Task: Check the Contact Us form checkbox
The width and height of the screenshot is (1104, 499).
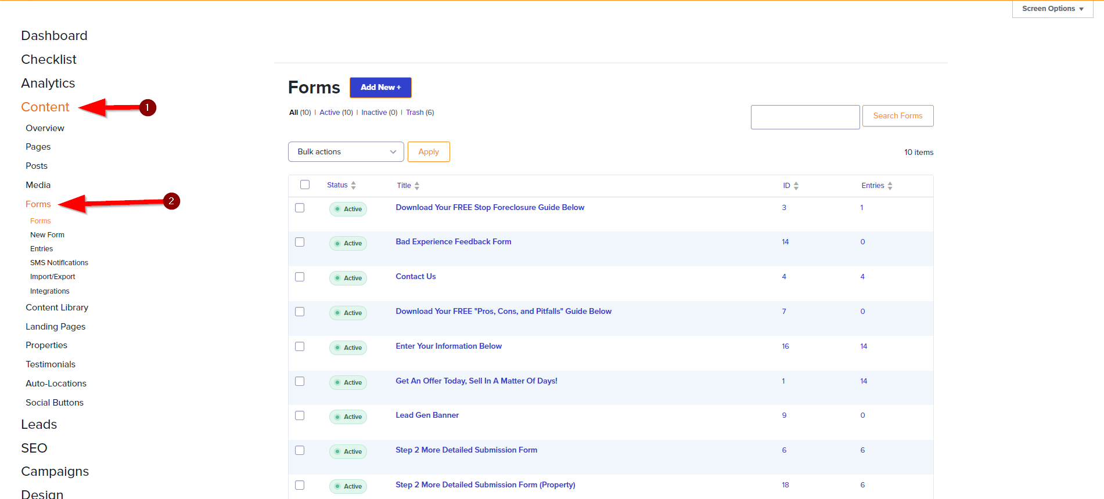Action: (x=300, y=277)
